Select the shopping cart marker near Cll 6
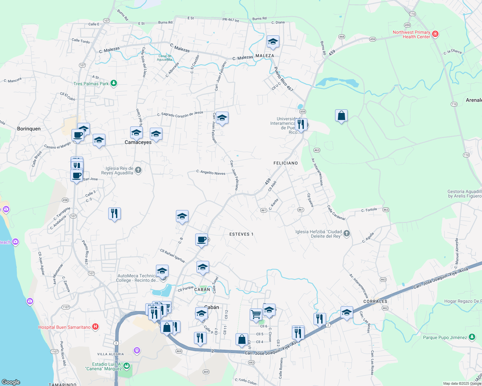The image size is (482, 386). pyautogui.click(x=255, y=314)
